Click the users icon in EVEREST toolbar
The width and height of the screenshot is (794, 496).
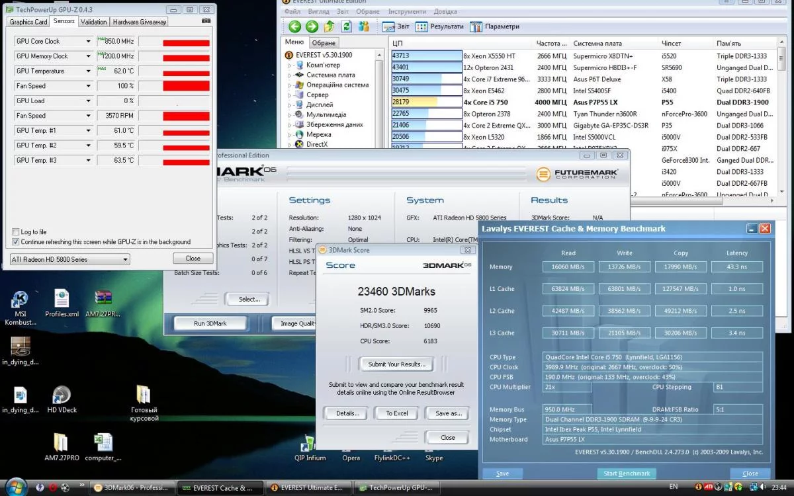(x=363, y=26)
